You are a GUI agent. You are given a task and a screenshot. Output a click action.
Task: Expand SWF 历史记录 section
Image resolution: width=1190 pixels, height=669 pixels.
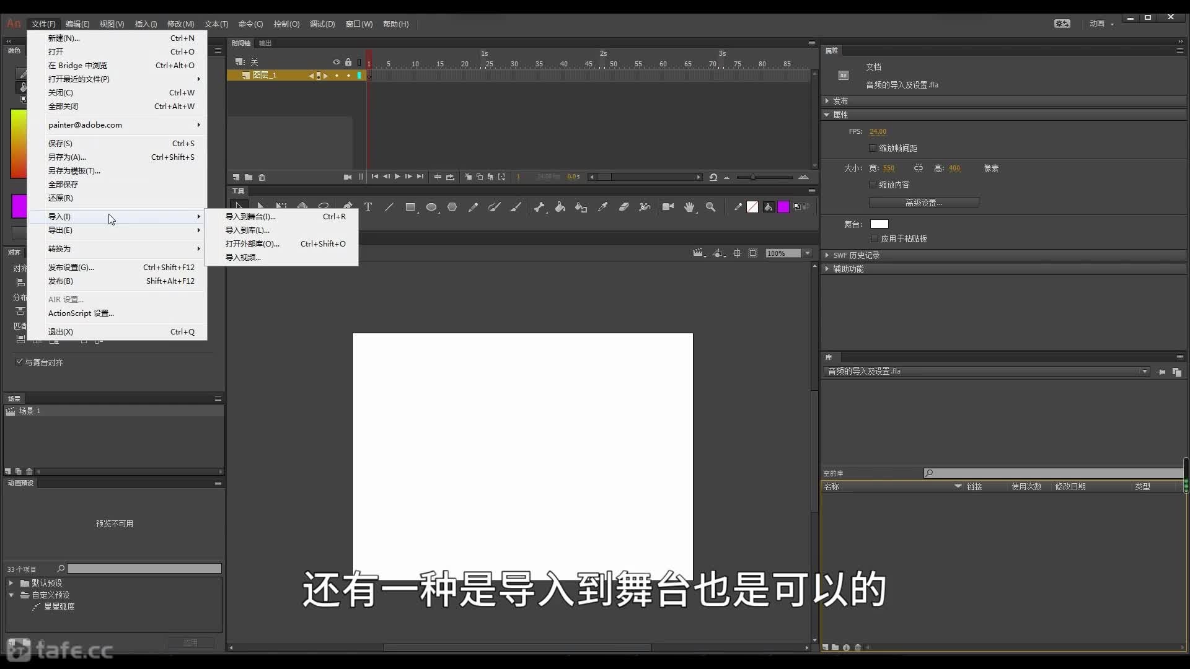coord(827,255)
